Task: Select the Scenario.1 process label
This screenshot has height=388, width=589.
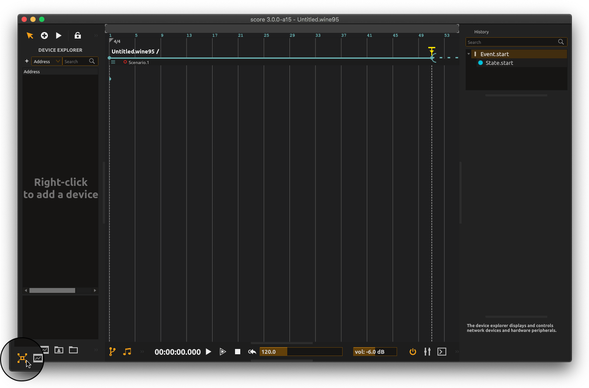Action: (x=139, y=63)
